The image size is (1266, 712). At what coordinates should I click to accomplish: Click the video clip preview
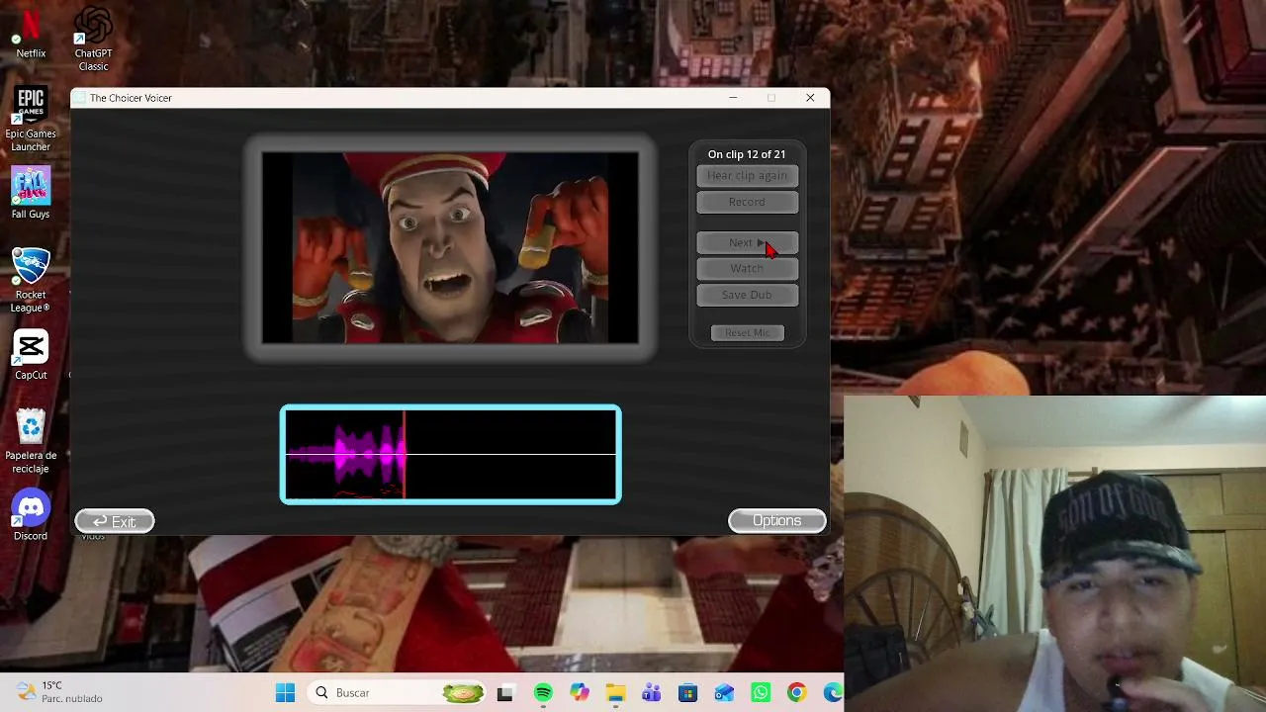coord(450,248)
